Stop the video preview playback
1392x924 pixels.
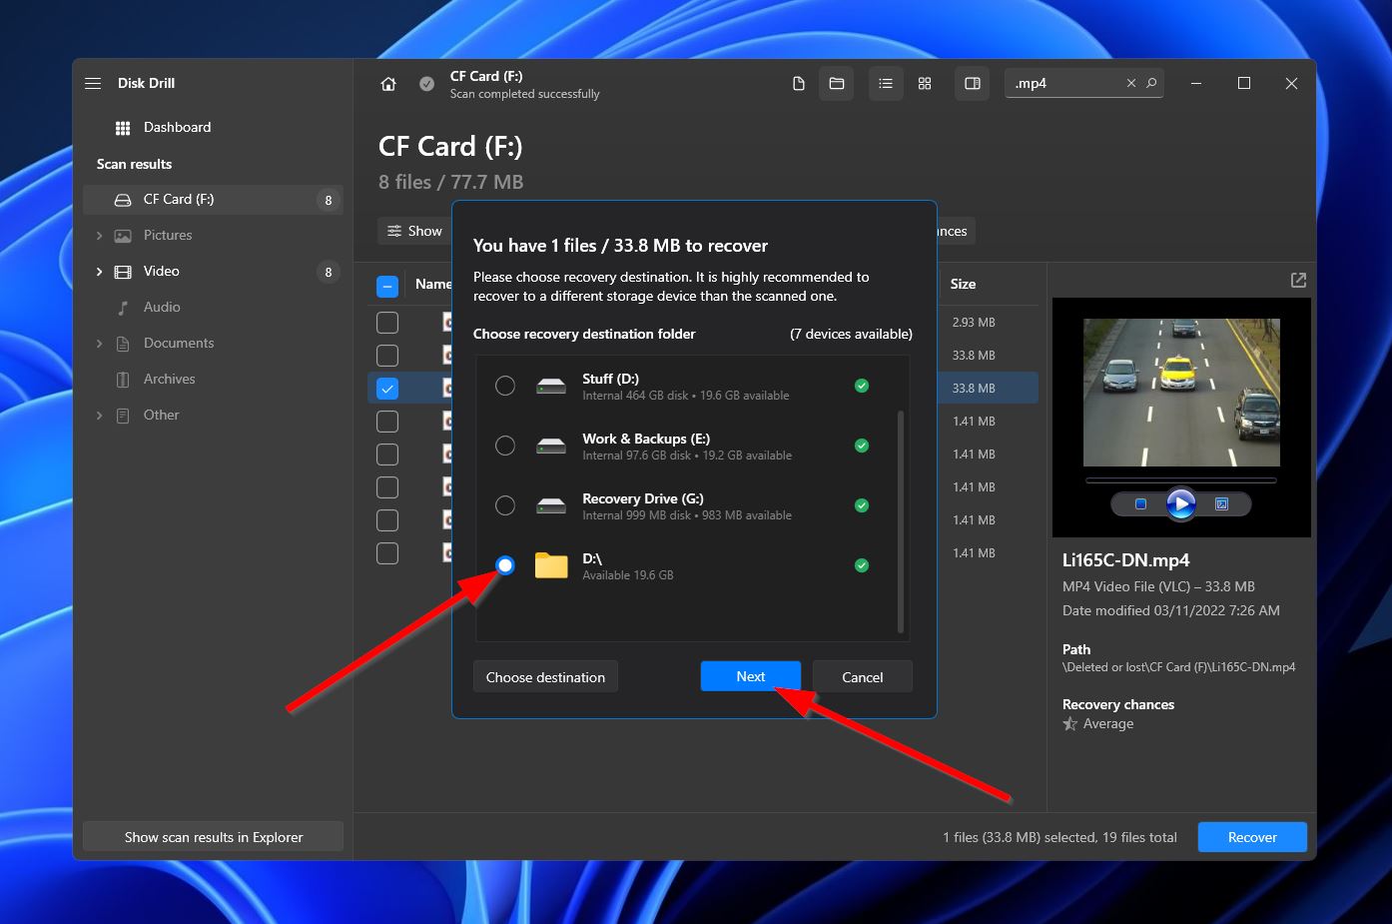pyautogui.click(x=1140, y=504)
